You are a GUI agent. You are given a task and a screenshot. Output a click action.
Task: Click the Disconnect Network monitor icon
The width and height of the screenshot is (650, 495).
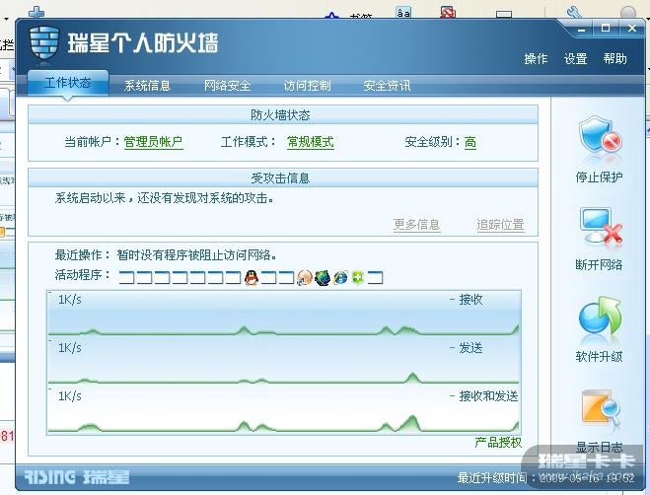click(601, 227)
